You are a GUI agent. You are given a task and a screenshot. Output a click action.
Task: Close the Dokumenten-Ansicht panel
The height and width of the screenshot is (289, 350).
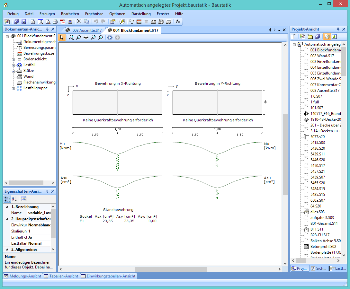53,29
